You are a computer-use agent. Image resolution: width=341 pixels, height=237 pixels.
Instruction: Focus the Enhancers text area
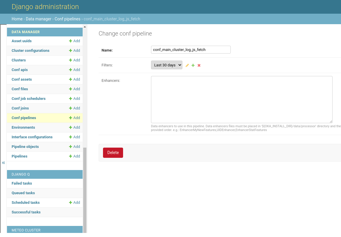click(x=241, y=99)
